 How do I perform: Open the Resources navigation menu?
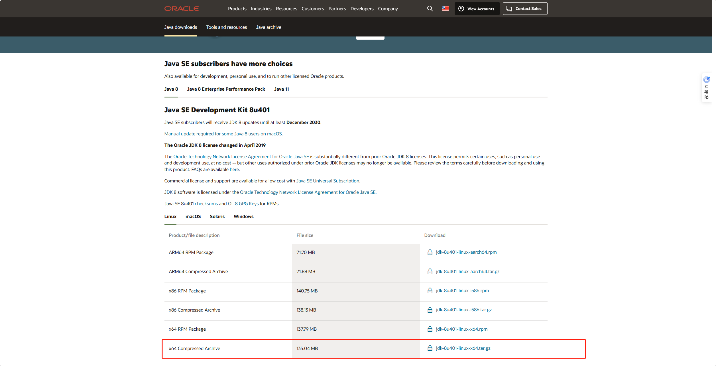(x=286, y=9)
